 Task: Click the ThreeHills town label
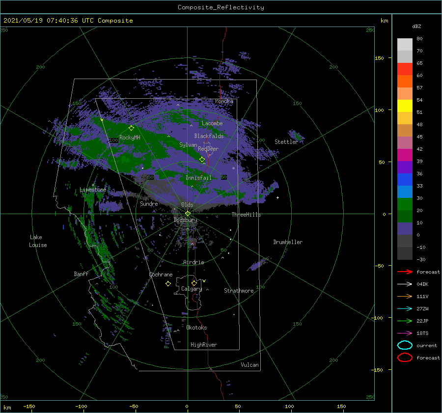tap(246, 215)
